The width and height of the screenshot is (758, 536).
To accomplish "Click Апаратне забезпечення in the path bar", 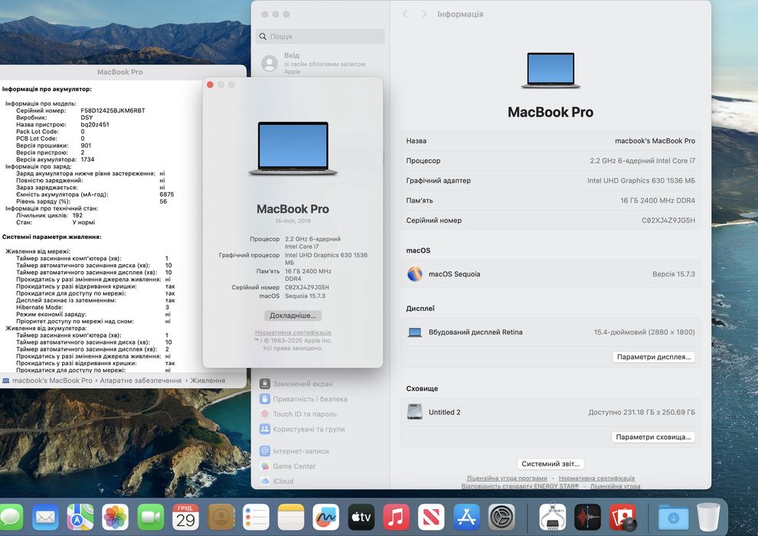I will pyautogui.click(x=141, y=381).
